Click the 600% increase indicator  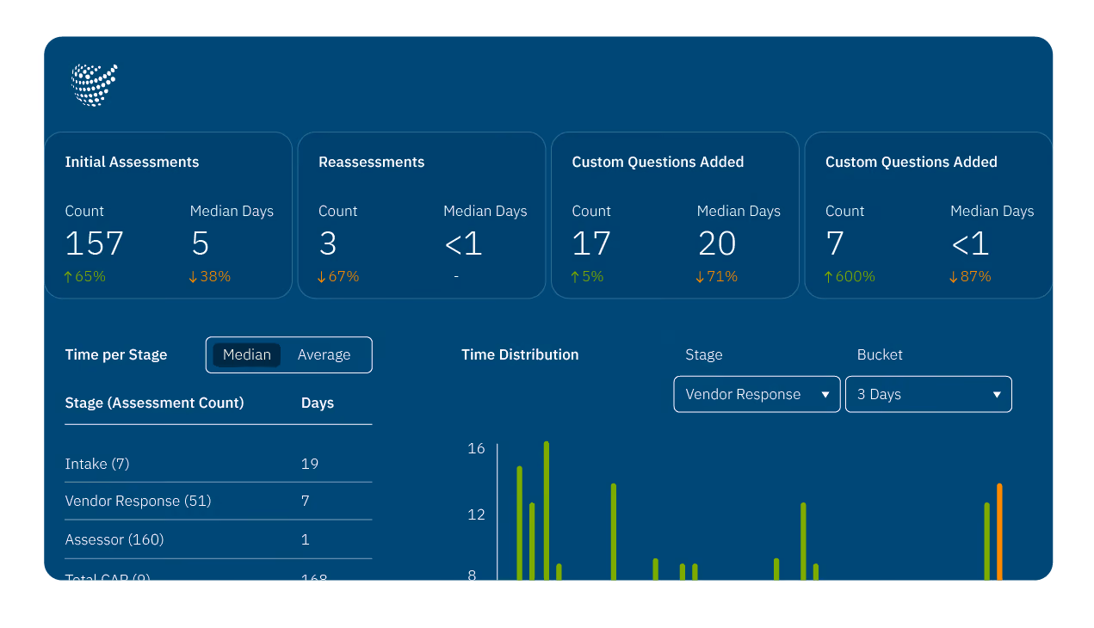click(850, 276)
